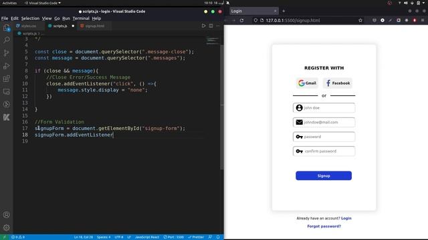Open a new browser tab with plus
Screen dimensions: 428x240
click(x=284, y=11)
